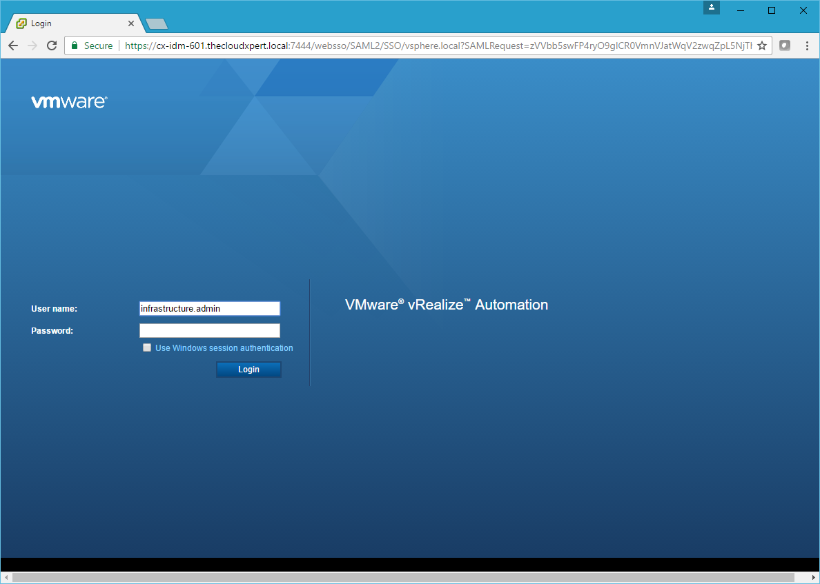
Task: Click the horizontal scrollbar left arrow
Action: click(6, 577)
